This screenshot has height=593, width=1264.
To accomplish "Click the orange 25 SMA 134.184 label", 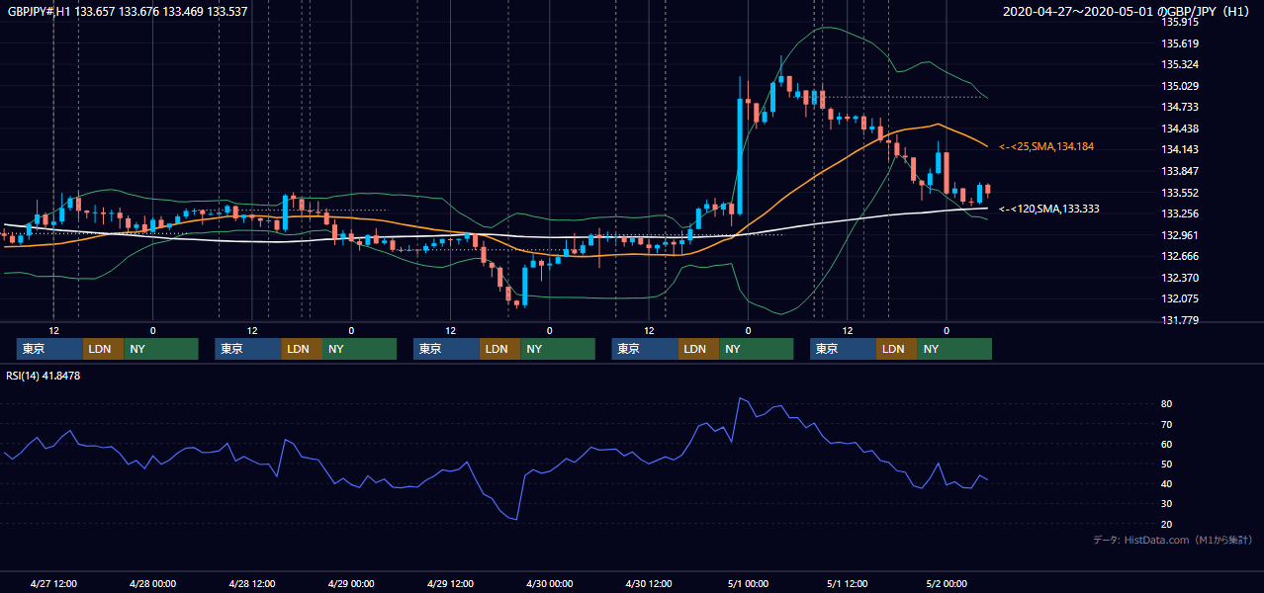I will tap(1046, 146).
